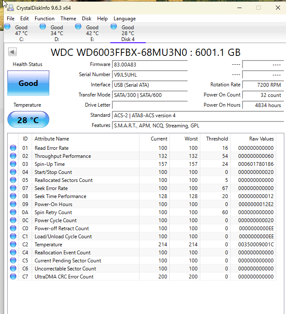Image resolution: width=286 pixels, height=314 pixels.
Task: Open the Theme menu
Action: (x=68, y=19)
